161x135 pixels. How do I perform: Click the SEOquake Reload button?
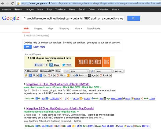pos(118,71)
